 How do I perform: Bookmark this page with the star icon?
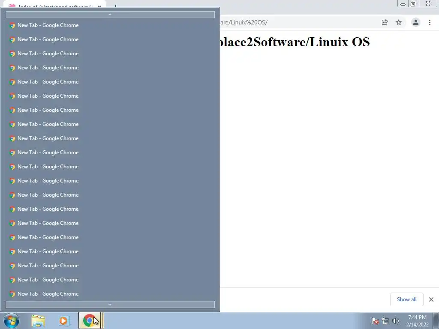[x=399, y=22]
